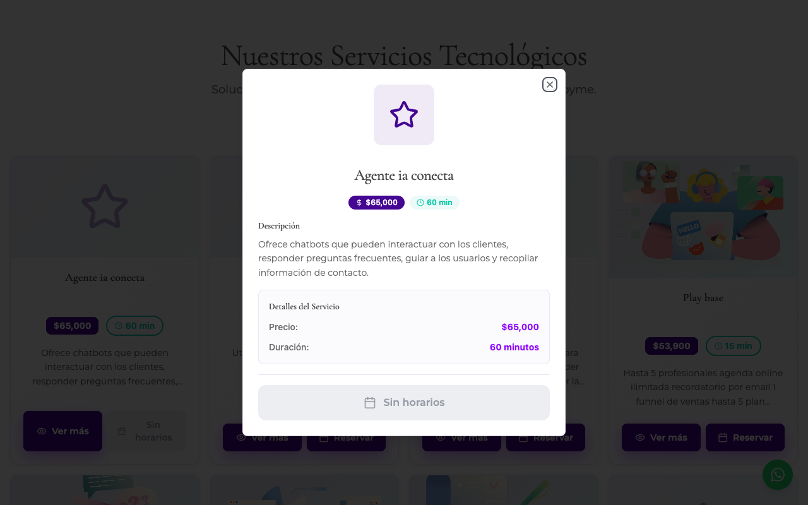The height and width of the screenshot is (505, 808).
Task: Click Ver más on Play base card
Action: click(x=661, y=437)
